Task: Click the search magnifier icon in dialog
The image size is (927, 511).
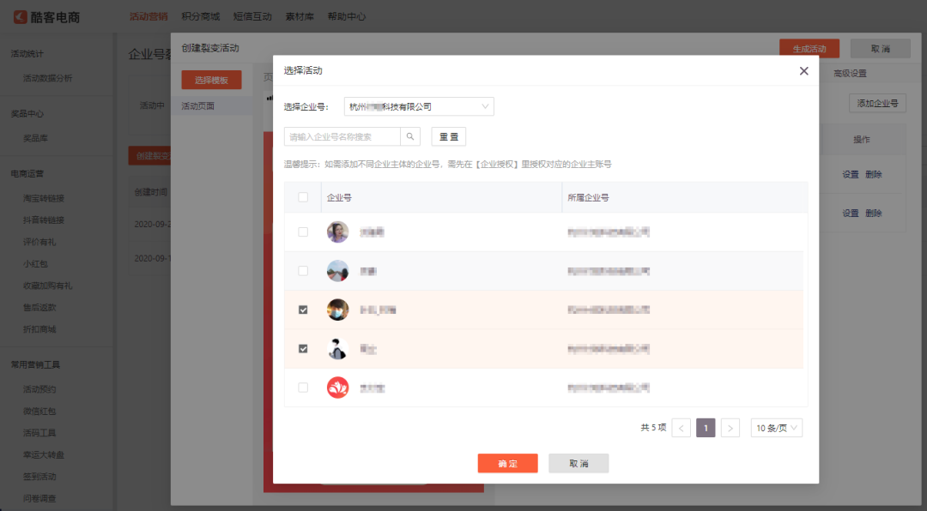Action: click(410, 136)
